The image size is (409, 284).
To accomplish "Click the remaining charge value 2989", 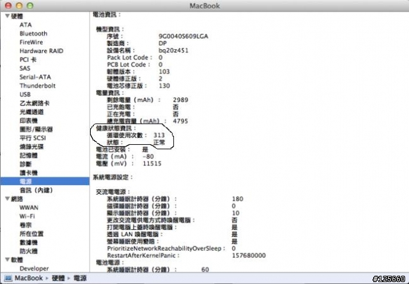I will coord(180,100).
